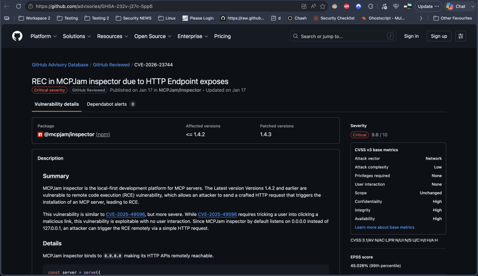Image resolution: width=478 pixels, height=276 pixels.
Task: Open the media control music-note icon
Action: pyautogui.click(x=384, y=6)
